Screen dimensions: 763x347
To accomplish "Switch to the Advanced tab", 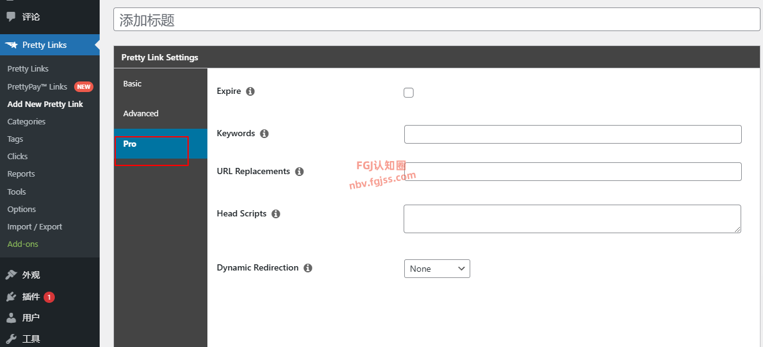I will click(x=161, y=113).
